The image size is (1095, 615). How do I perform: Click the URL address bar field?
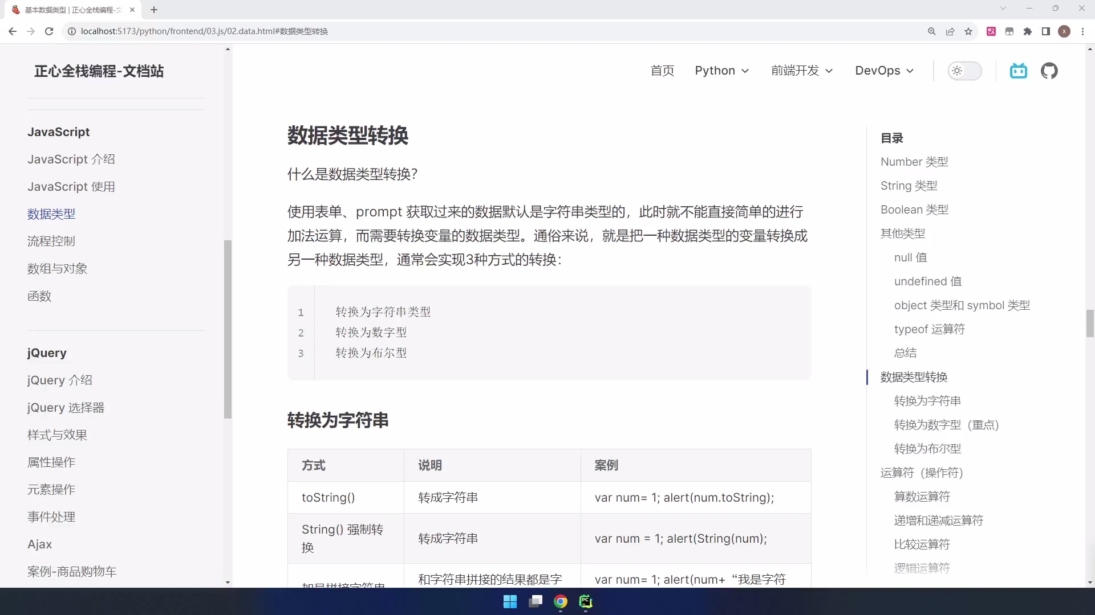point(490,31)
